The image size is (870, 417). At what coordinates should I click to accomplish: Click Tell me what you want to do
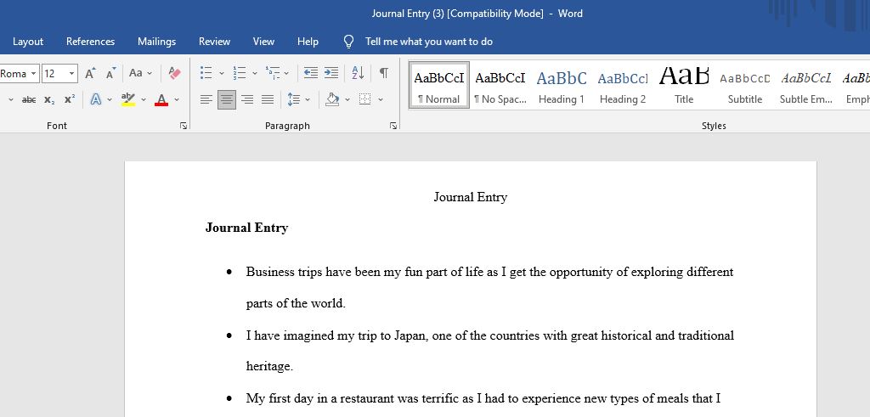(429, 42)
